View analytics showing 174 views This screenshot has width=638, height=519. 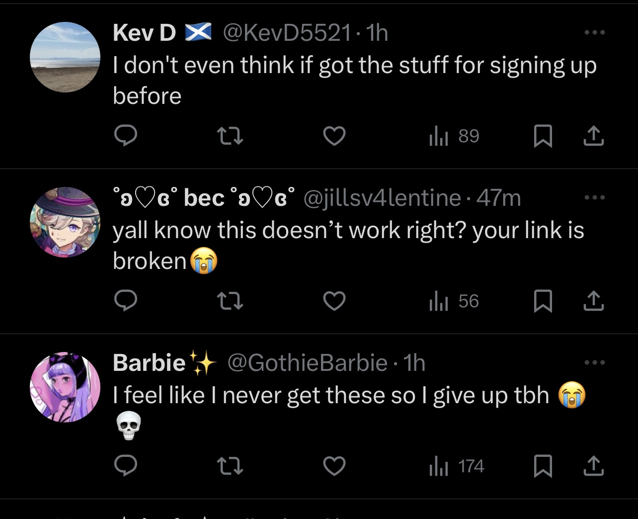pyautogui.click(x=456, y=466)
